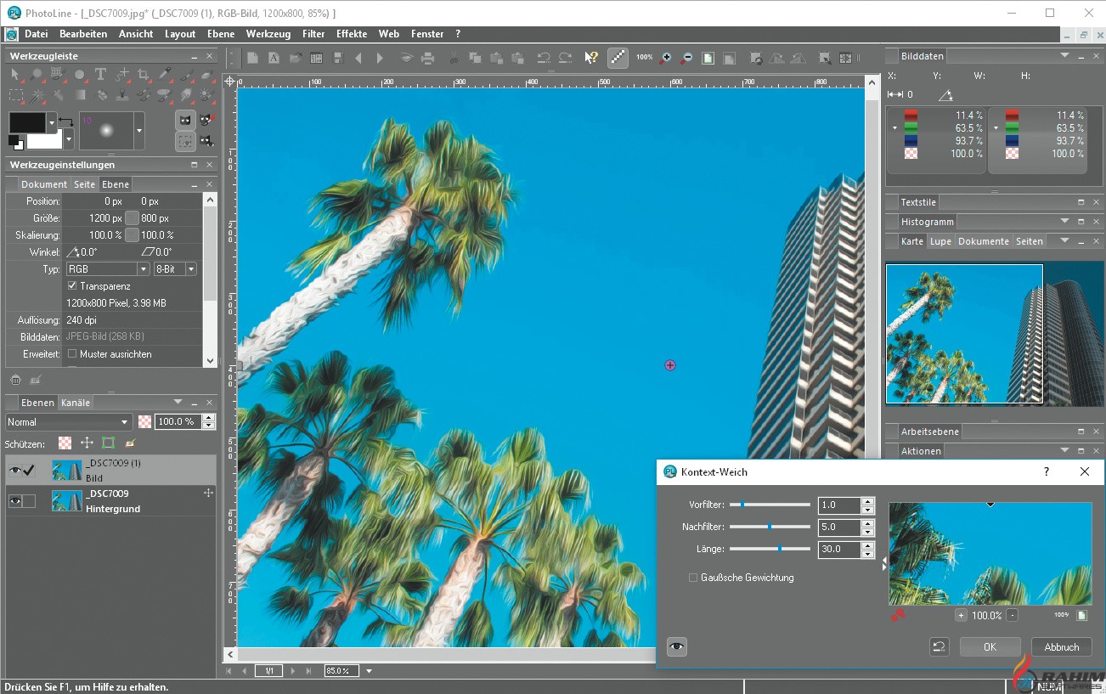Enable the Gaußsche Gewichtung checkbox
The height and width of the screenshot is (694, 1106).
693,578
